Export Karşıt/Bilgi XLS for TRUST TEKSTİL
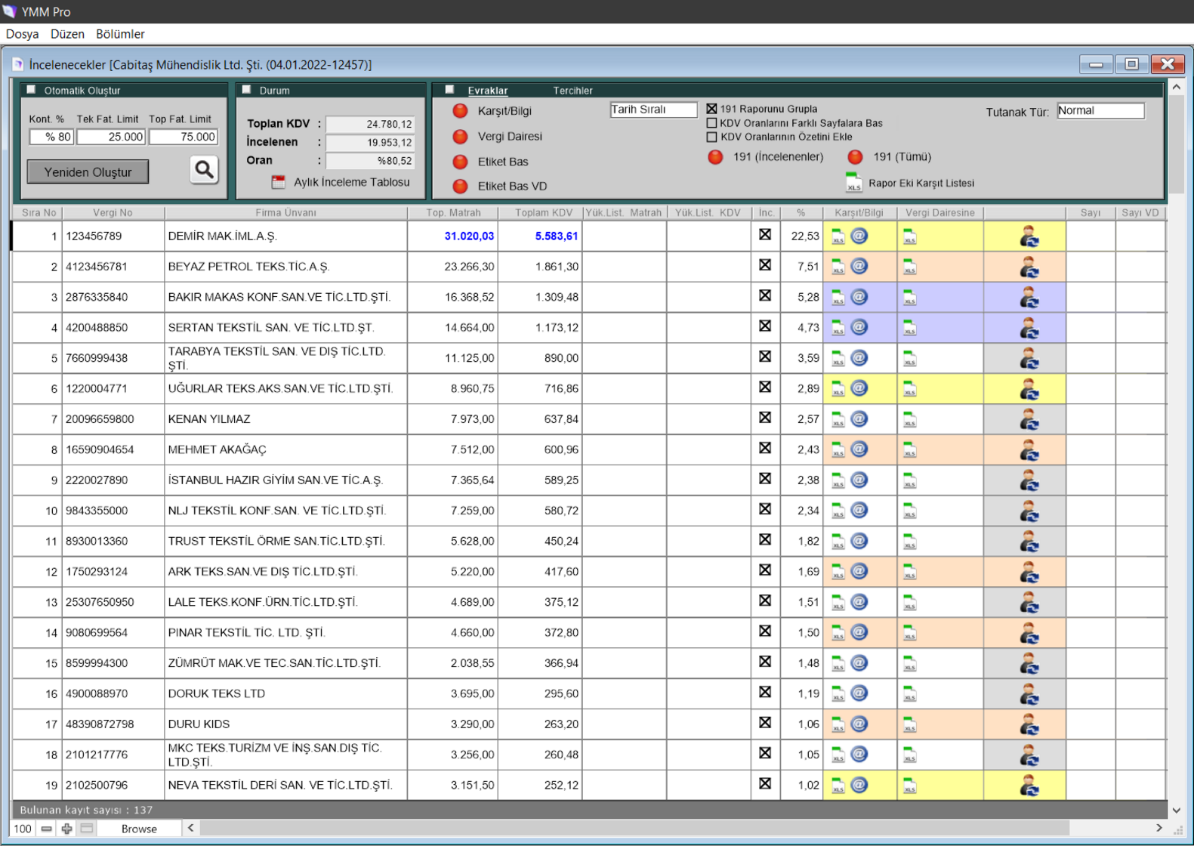Image resolution: width=1194 pixels, height=846 pixels. 838,542
